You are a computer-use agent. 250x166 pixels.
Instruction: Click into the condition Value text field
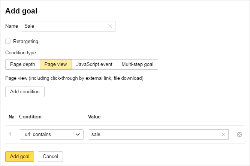[x=154, y=135]
